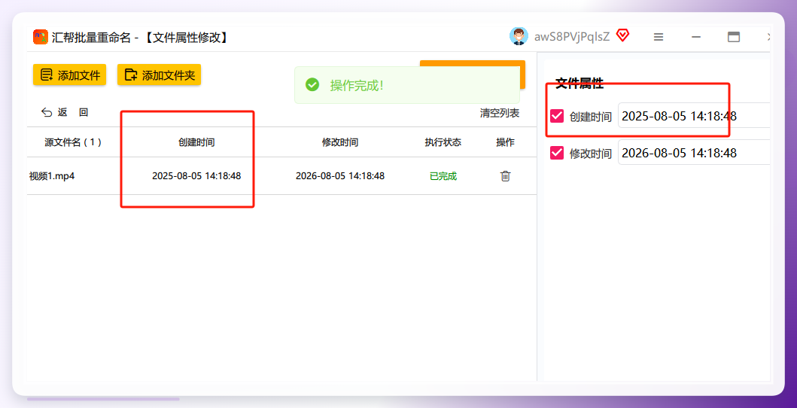Delete 视频1.mp4 with the trash icon
The image size is (797, 408).
point(505,176)
